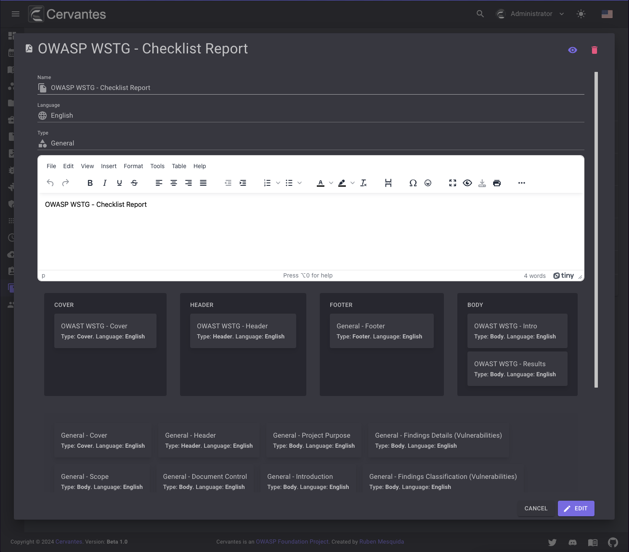Open OWASP Foundation Project link

[292, 541]
